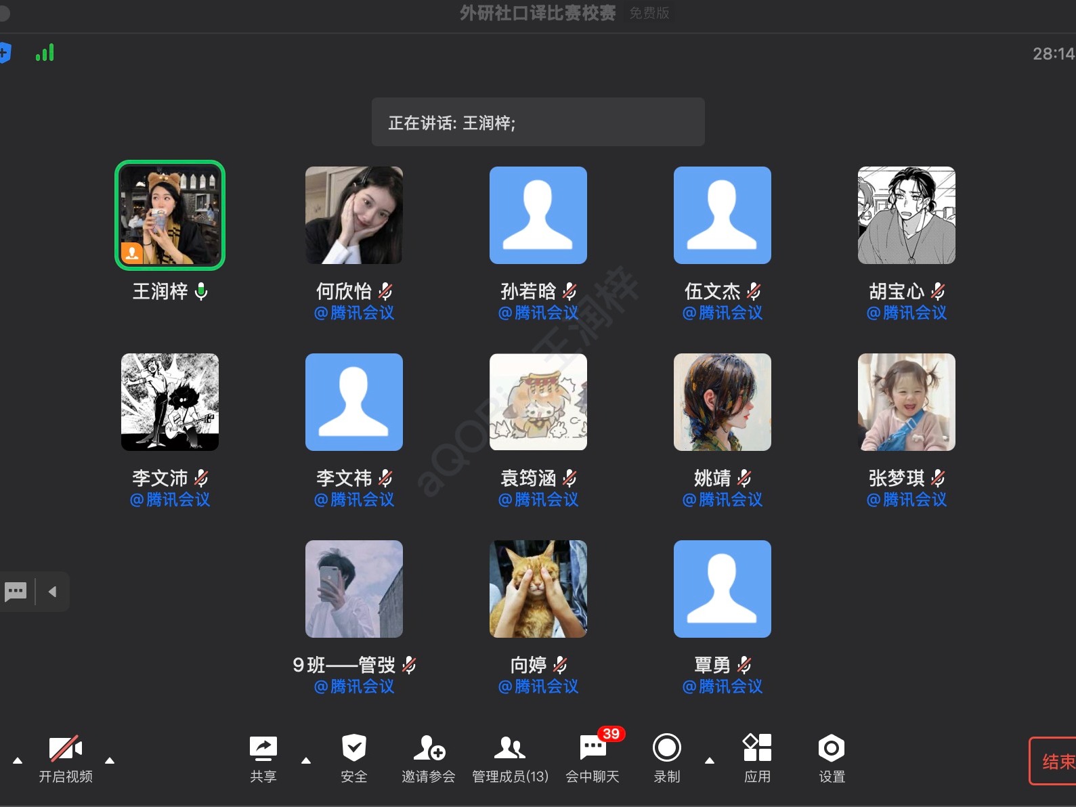Expand the record options arrow beside 录制
This screenshot has height=807, width=1076.
click(710, 760)
